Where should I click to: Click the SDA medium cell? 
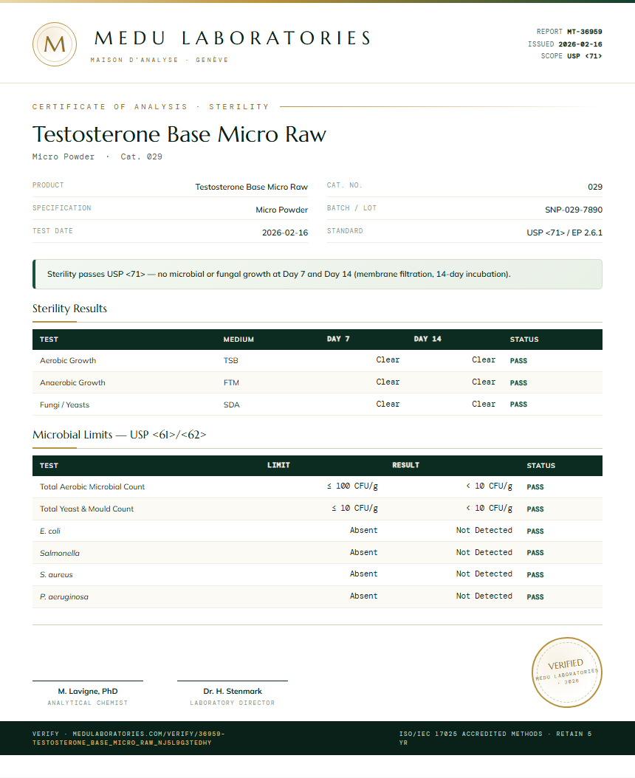pyautogui.click(x=231, y=405)
